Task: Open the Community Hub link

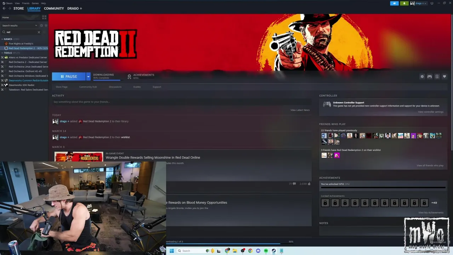Action: coord(88,87)
